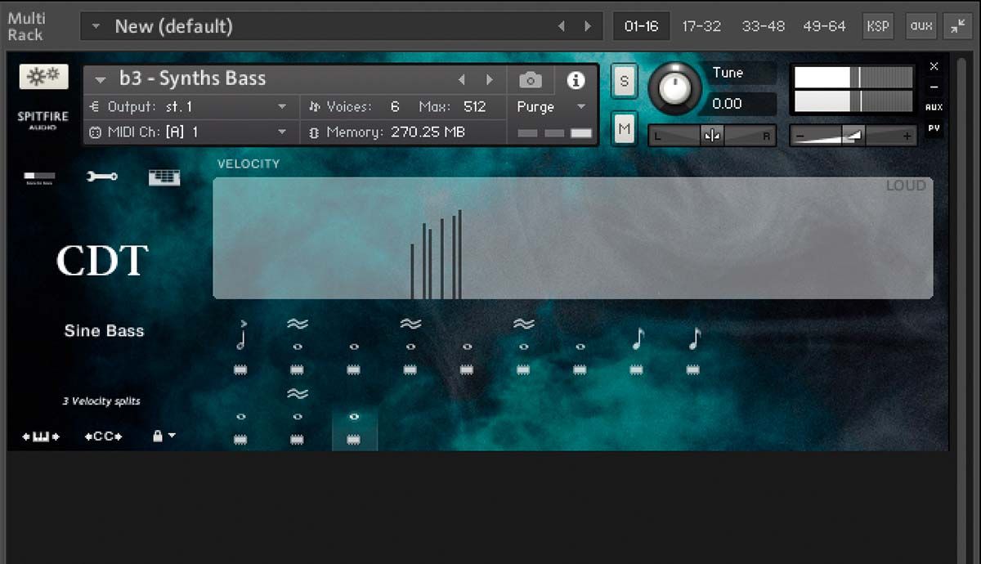Open the instrument edit wrench icon

[x=101, y=177]
